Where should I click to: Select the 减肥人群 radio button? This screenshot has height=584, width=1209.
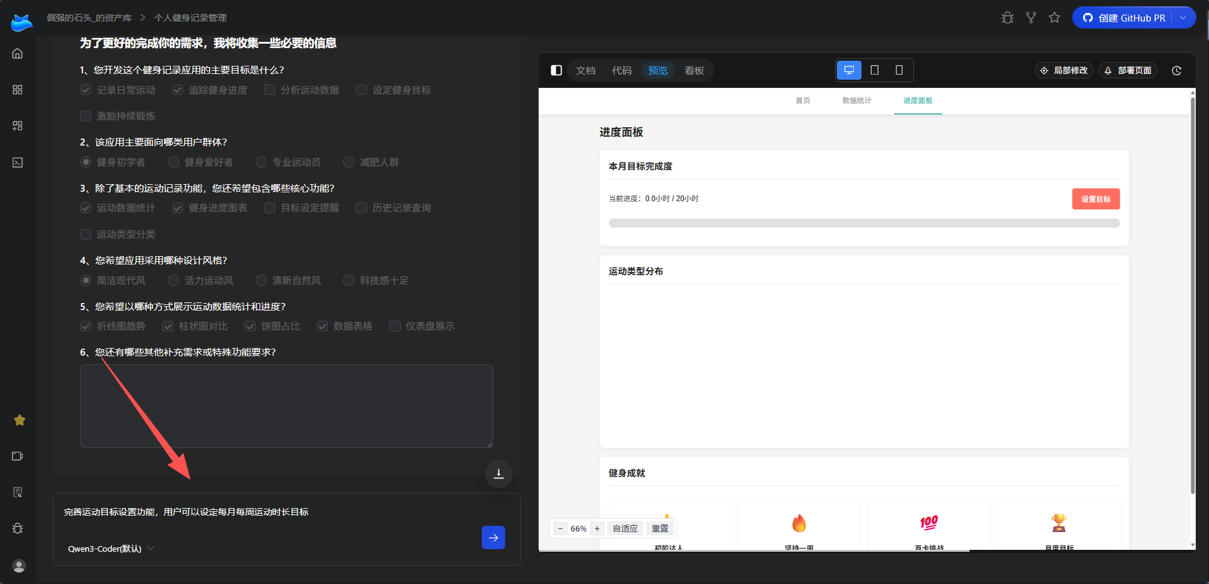click(x=349, y=162)
